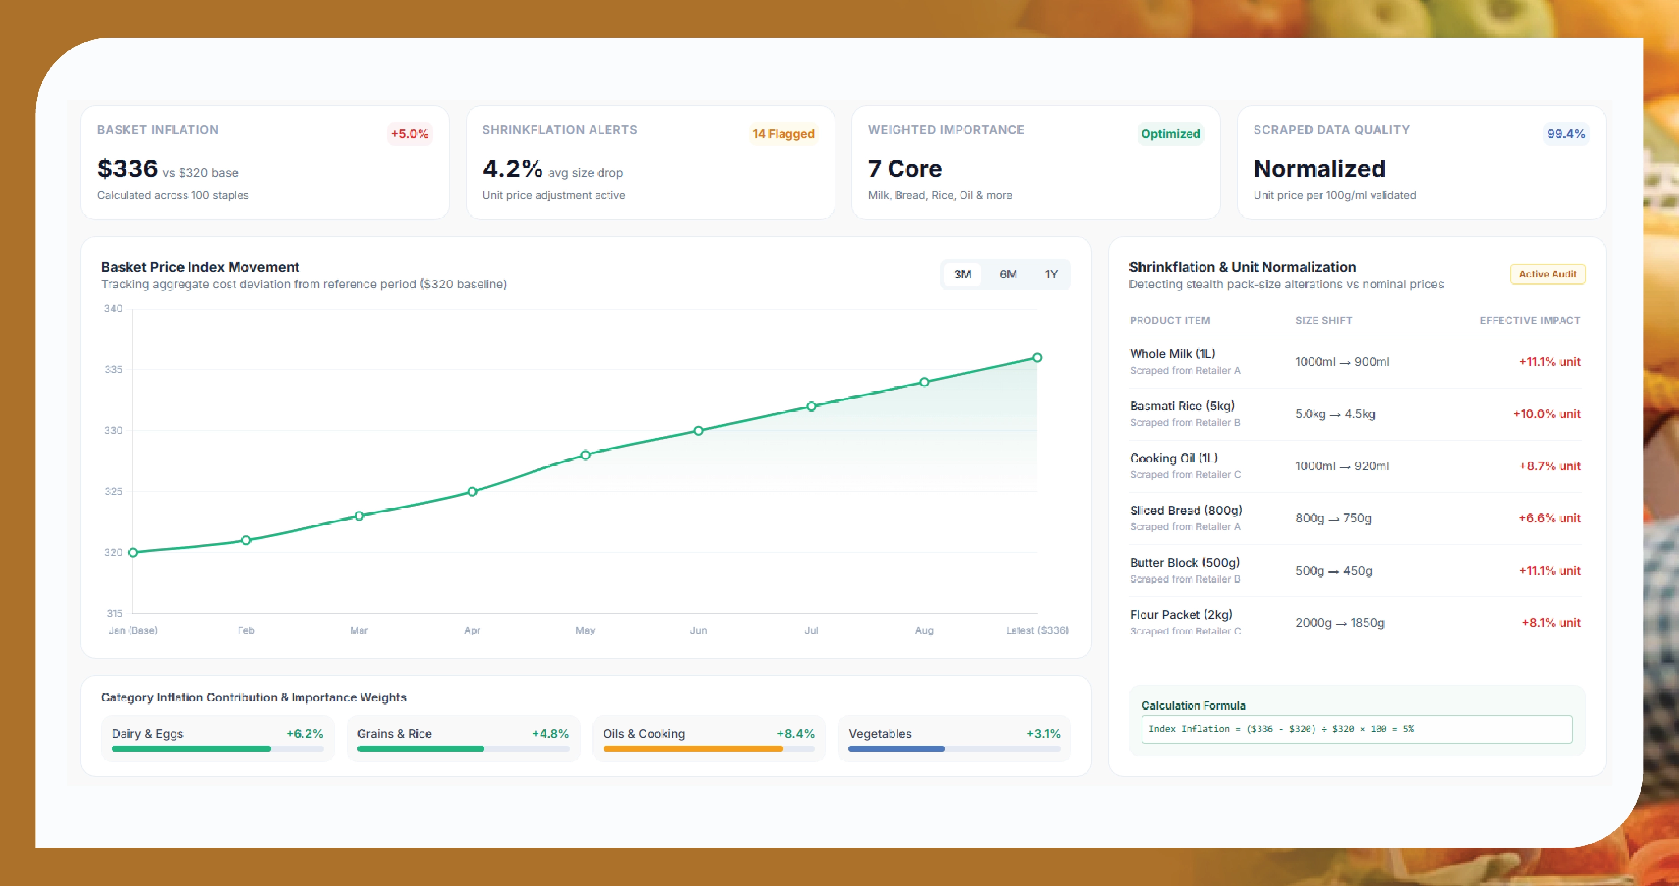Image resolution: width=1679 pixels, height=886 pixels.
Task: Click the 800g → 750g size shift
Action: click(x=1333, y=518)
